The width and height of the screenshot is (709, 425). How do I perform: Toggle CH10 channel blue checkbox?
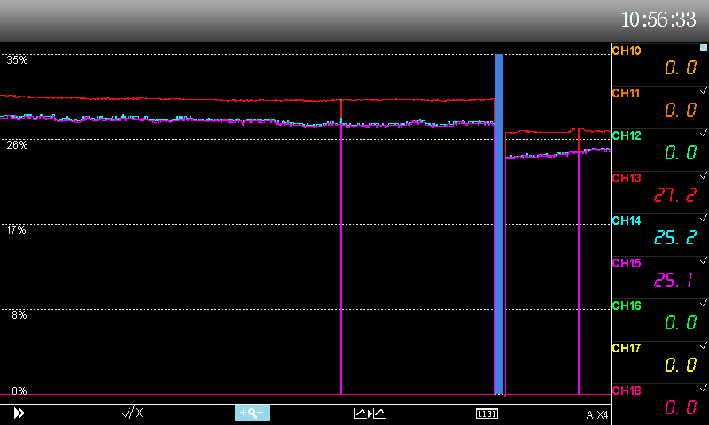(704, 48)
